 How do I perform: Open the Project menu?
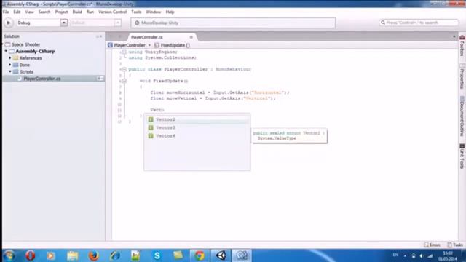pyautogui.click(x=61, y=12)
